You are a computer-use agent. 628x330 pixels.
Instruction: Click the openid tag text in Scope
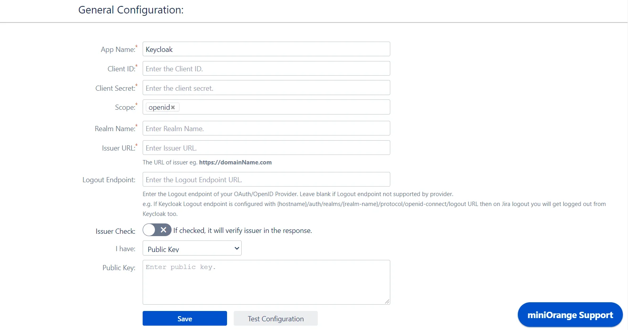[x=159, y=107]
